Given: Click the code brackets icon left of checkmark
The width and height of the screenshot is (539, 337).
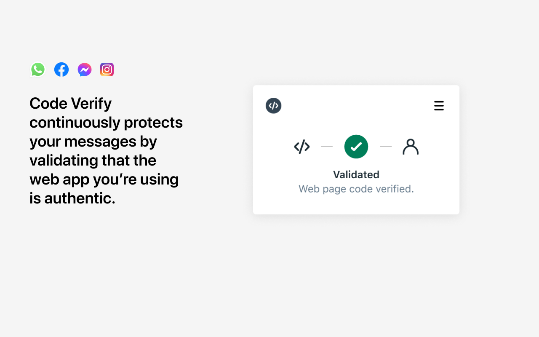Looking at the screenshot, I should (x=302, y=147).
